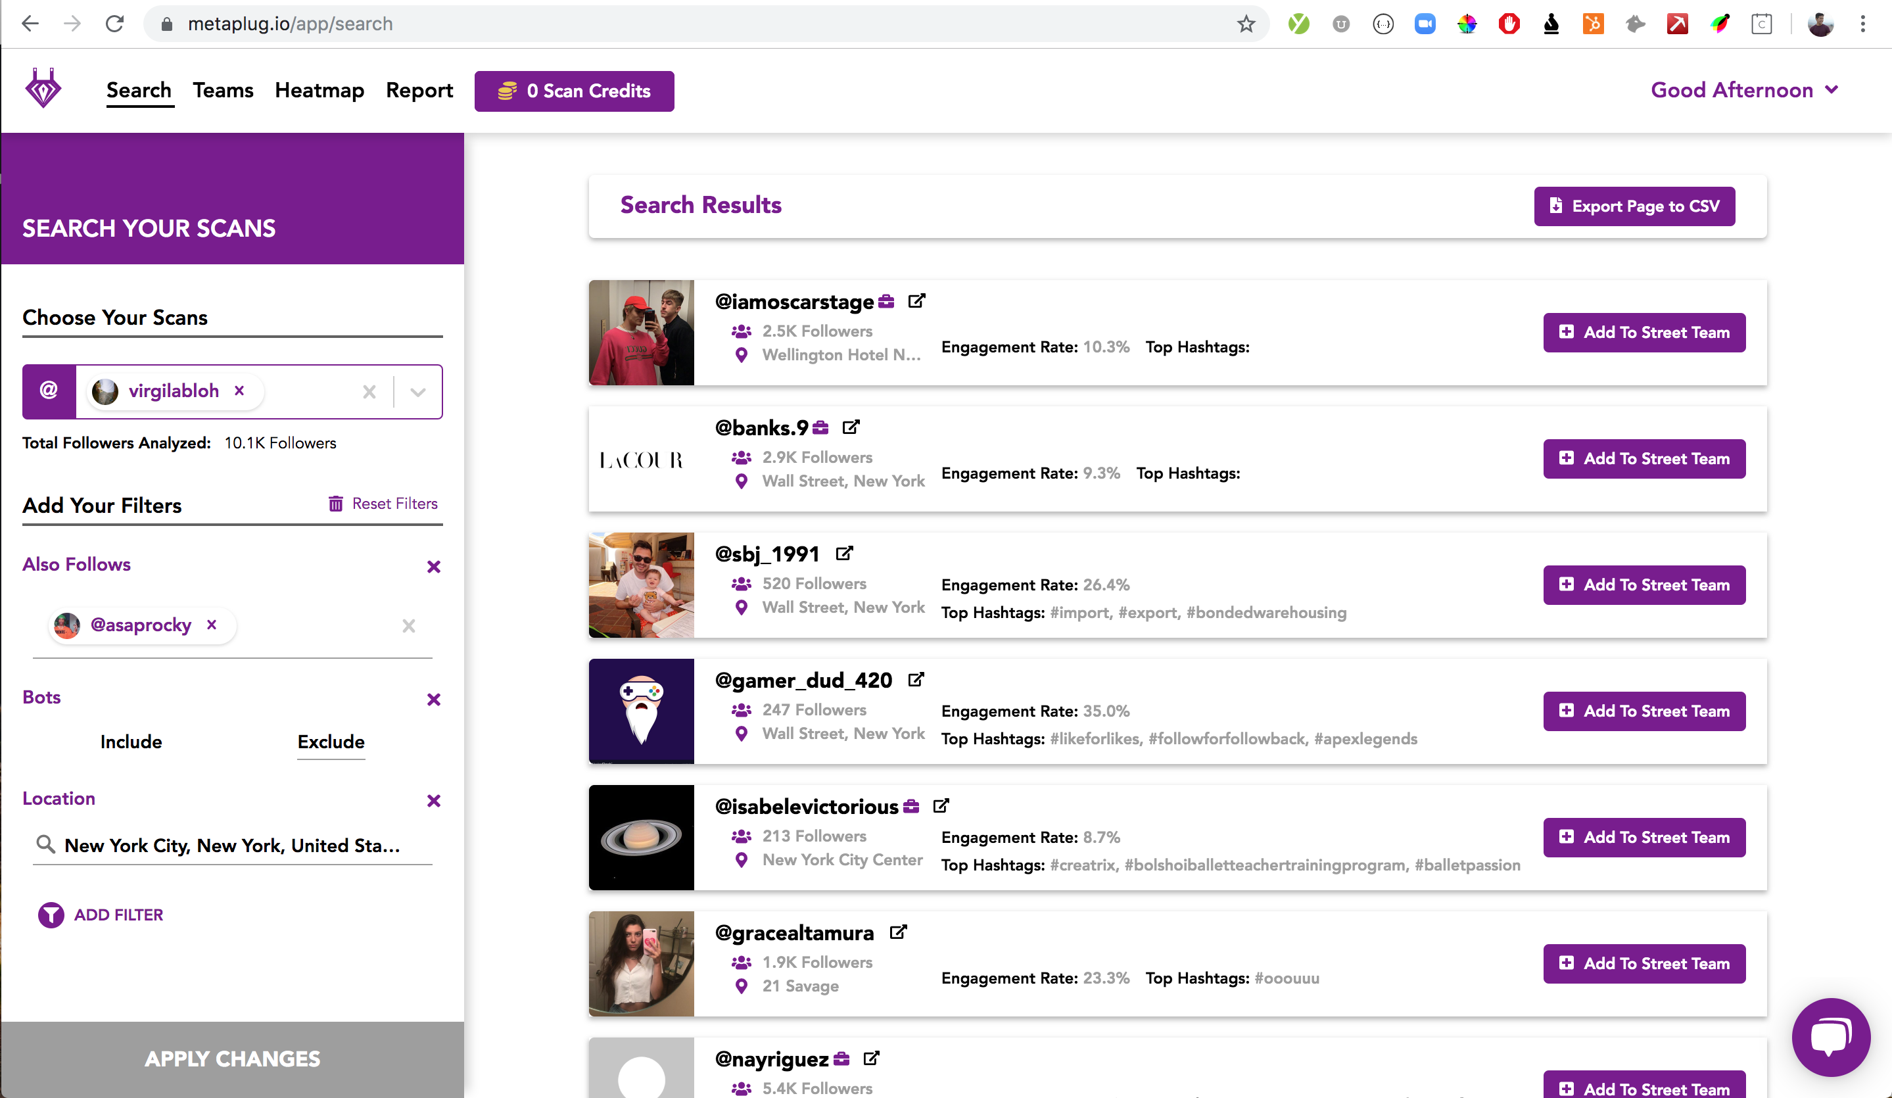1892x1098 pixels.
Task: Open @iamoscarstage external profile link icon
Action: click(916, 301)
